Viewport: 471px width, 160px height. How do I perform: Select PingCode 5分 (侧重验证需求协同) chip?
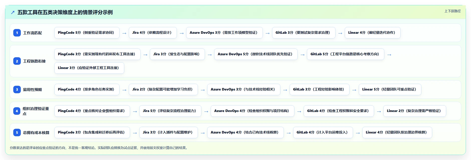click(x=87, y=33)
